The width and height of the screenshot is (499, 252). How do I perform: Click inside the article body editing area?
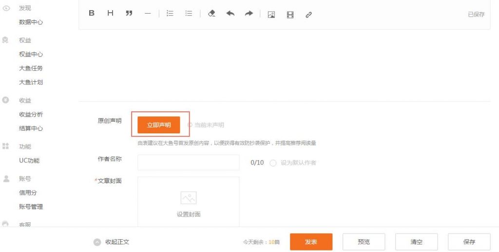tap(284, 65)
